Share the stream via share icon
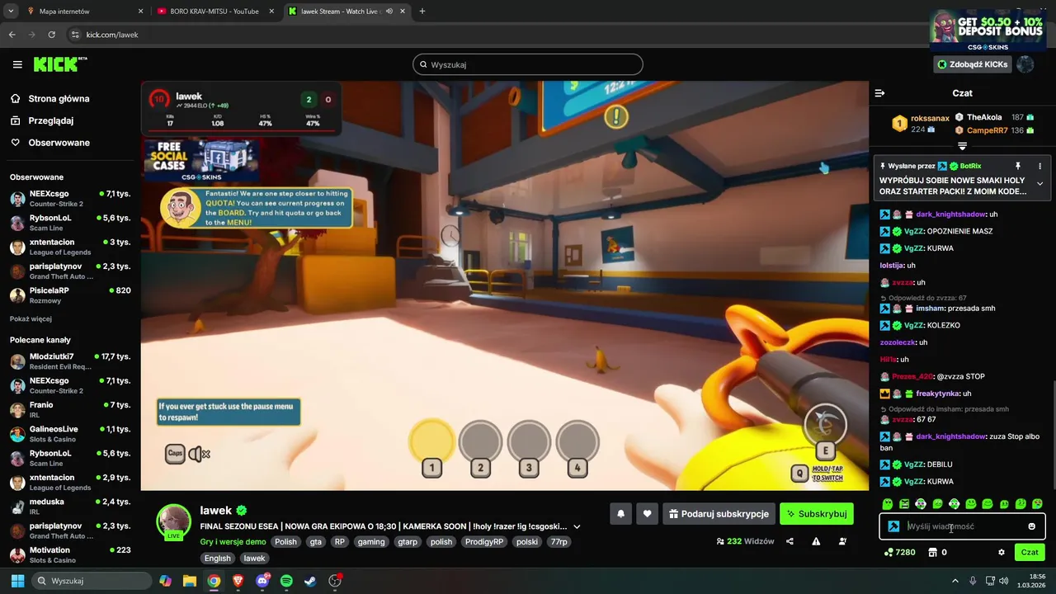Image resolution: width=1056 pixels, height=594 pixels. tap(790, 541)
